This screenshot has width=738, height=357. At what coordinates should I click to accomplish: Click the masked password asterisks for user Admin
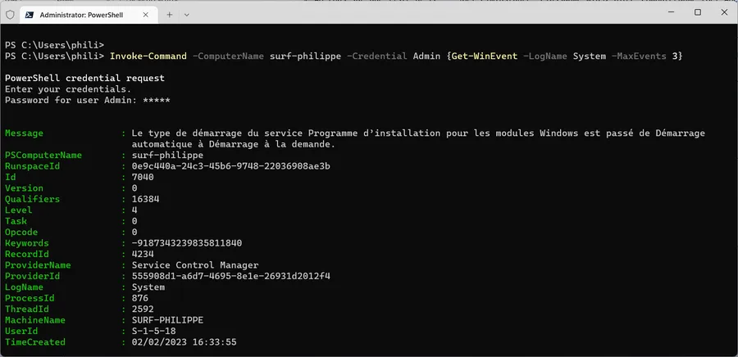[157, 100]
